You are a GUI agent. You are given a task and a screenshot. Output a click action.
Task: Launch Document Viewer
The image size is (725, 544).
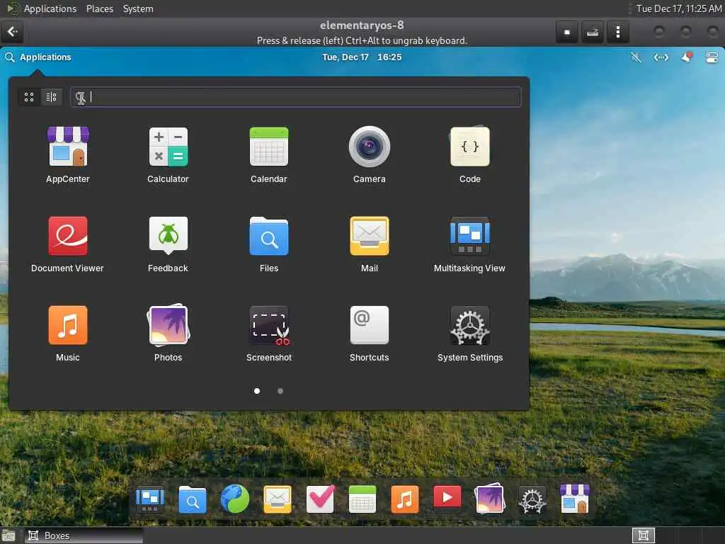pos(67,244)
